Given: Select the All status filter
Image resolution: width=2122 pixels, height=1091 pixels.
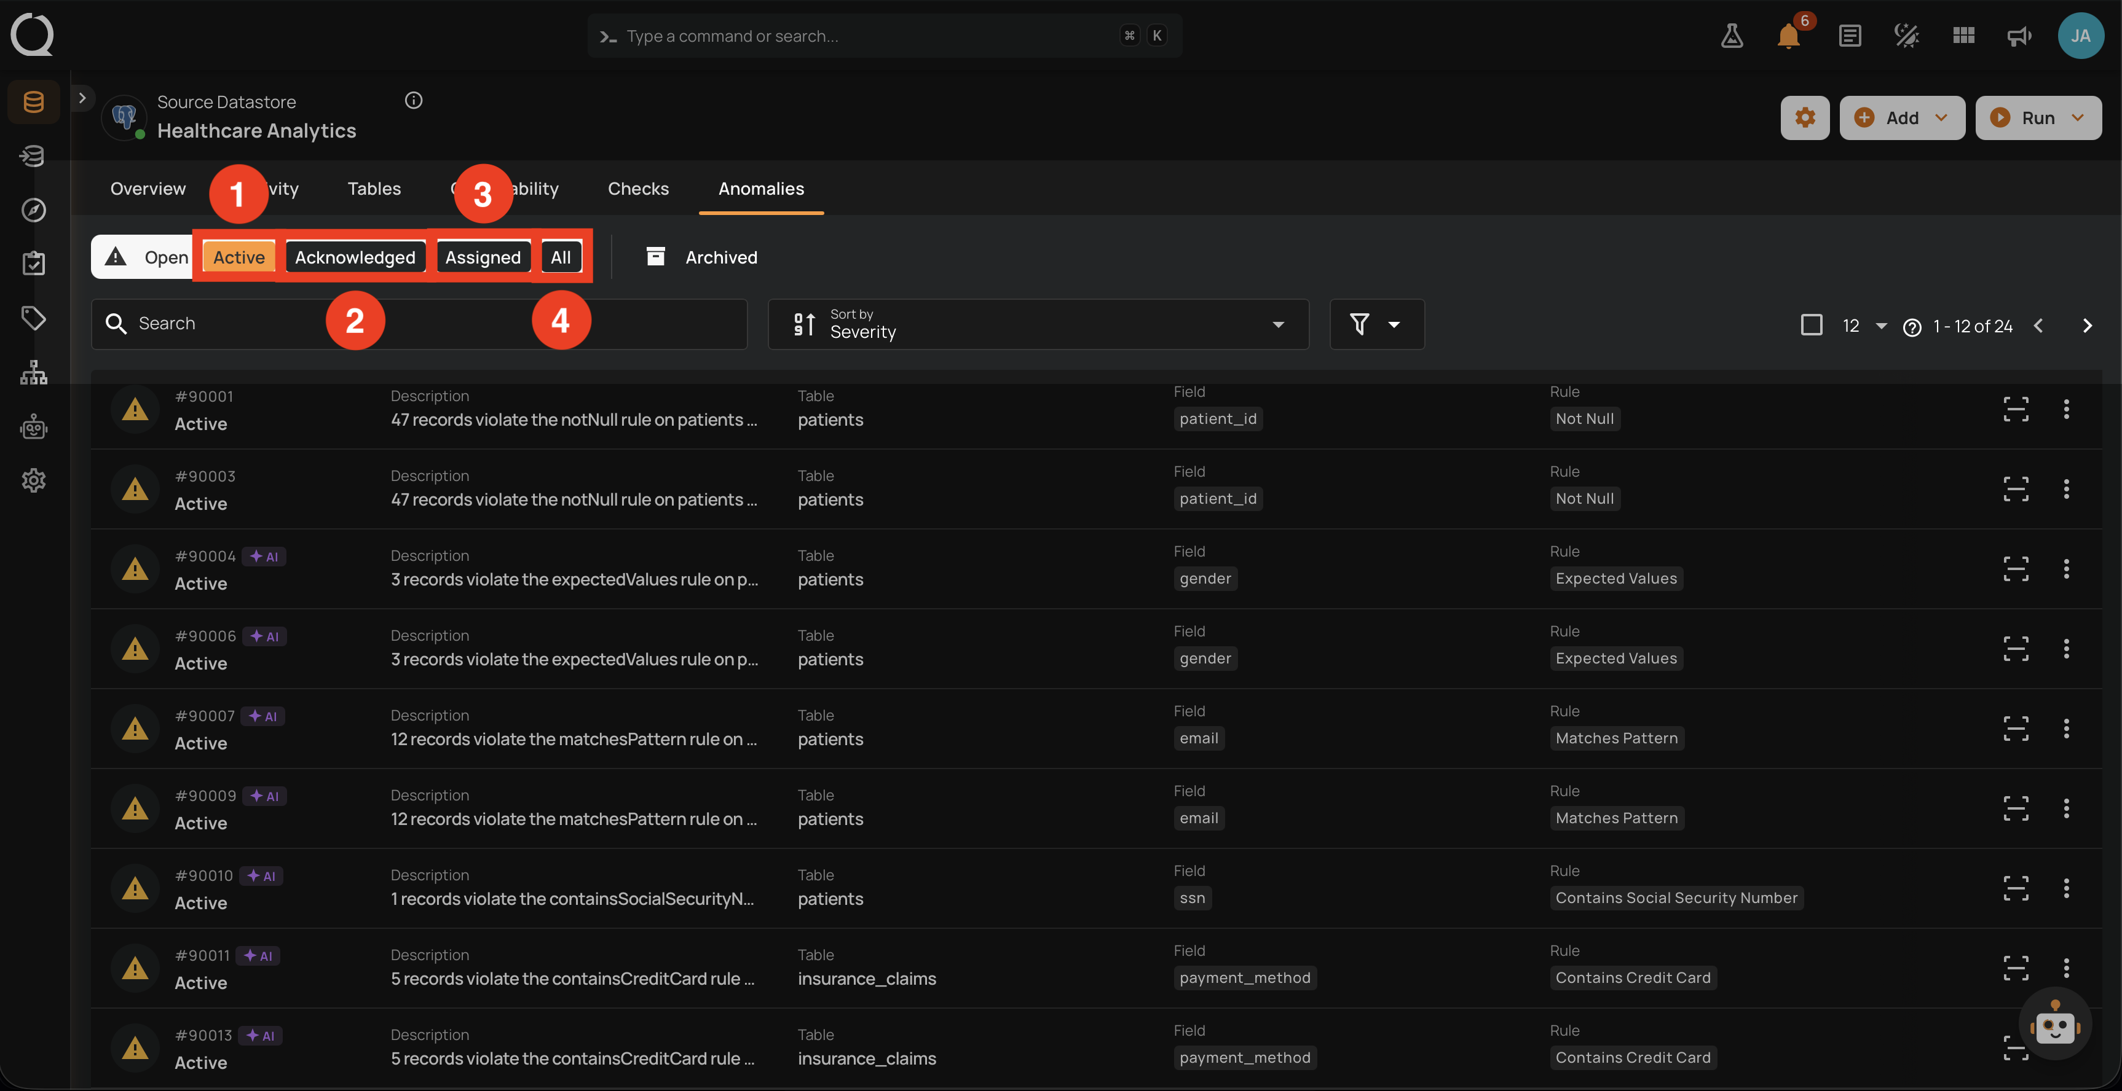Looking at the screenshot, I should tap(561, 257).
